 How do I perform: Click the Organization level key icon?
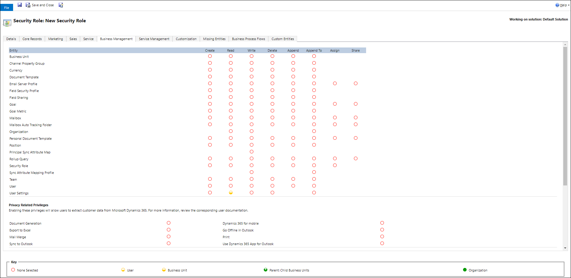point(465,270)
